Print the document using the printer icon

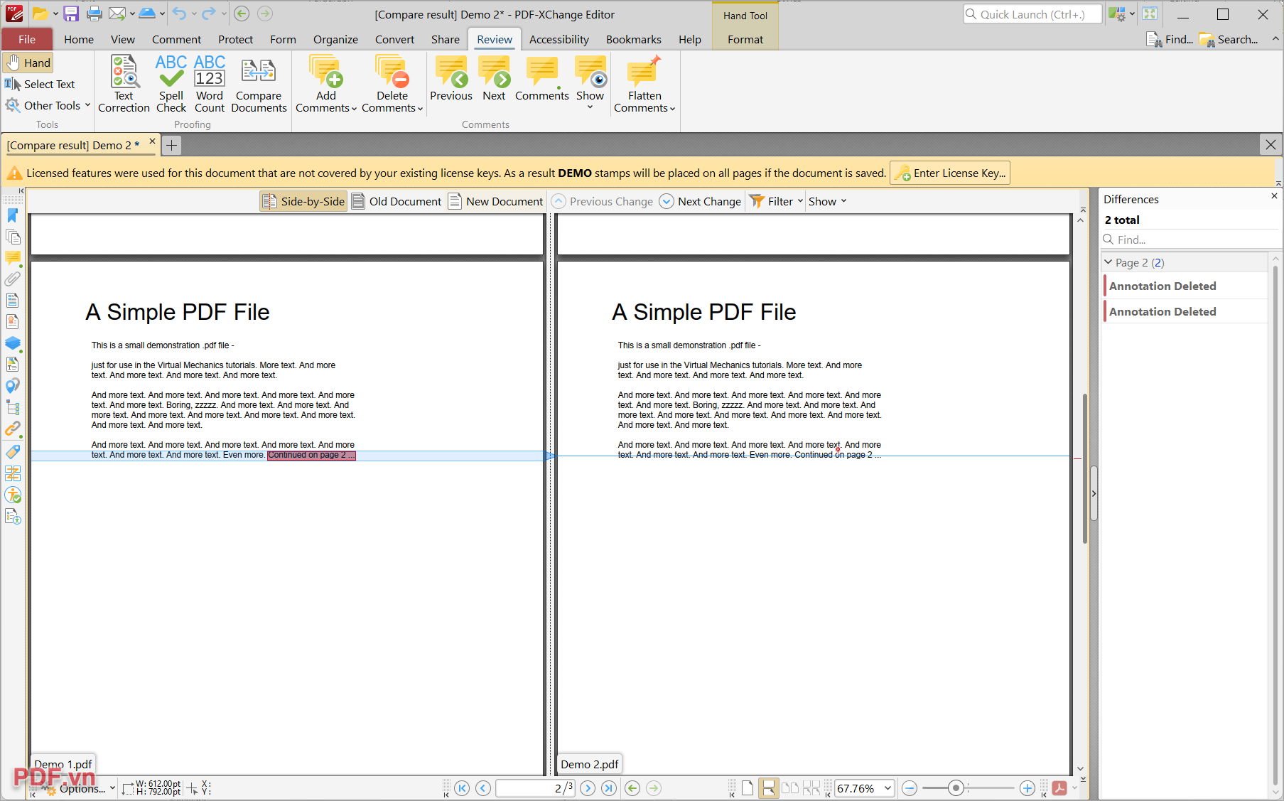[x=94, y=14]
